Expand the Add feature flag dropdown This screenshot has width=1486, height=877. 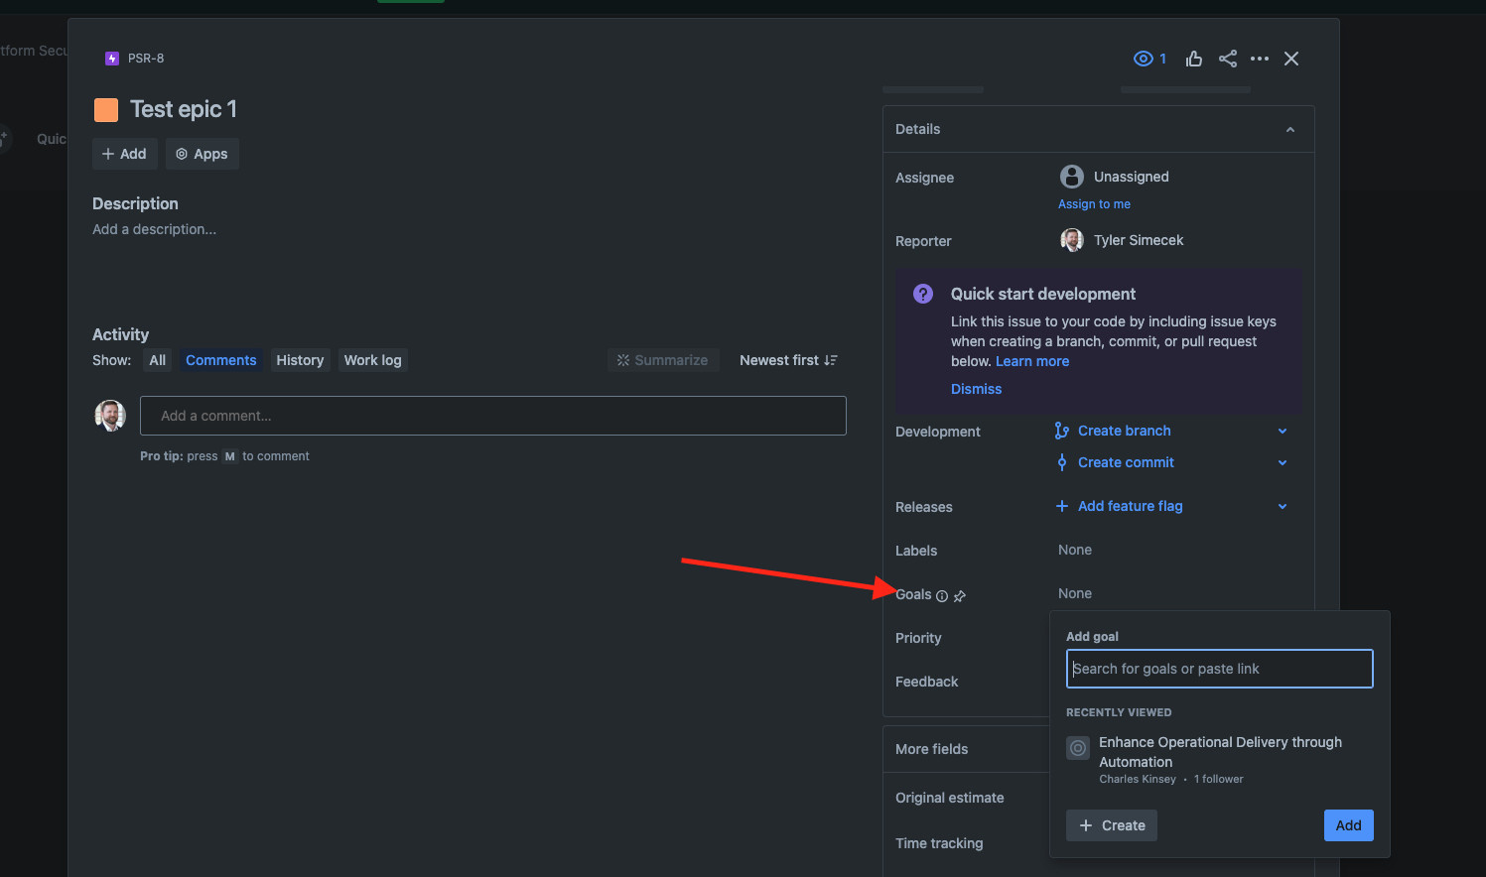pyautogui.click(x=1282, y=506)
